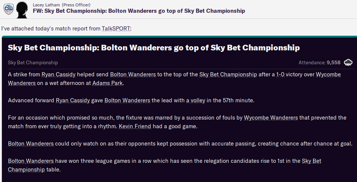The height and width of the screenshot is (182, 357).
Task: Click Wycombe Wanderers in the 'succession of fouls' sentence
Action: click(271, 118)
